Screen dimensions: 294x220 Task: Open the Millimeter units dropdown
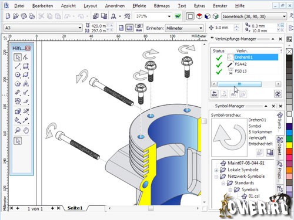pos(184,28)
